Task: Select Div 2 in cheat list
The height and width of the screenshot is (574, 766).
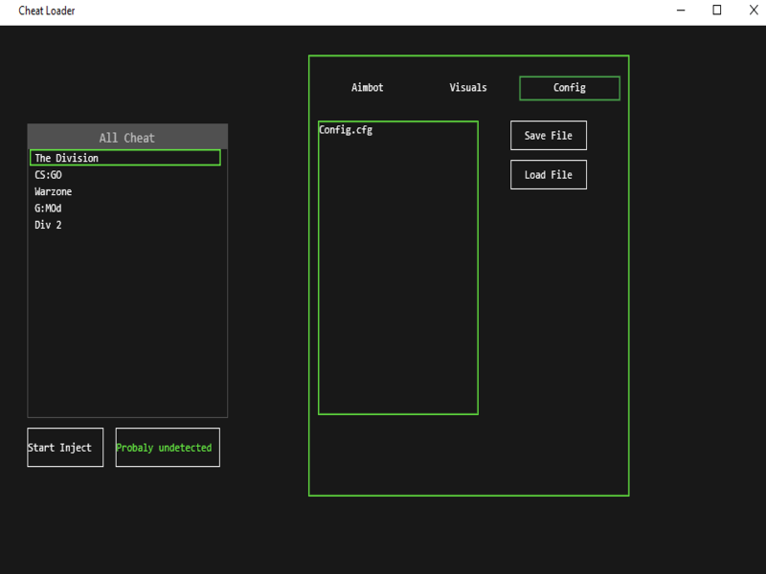Action: (x=125, y=225)
